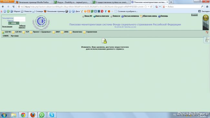210x118 pixels.
Task: Click the red home icon on the menu bar
Action: point(207,32)
